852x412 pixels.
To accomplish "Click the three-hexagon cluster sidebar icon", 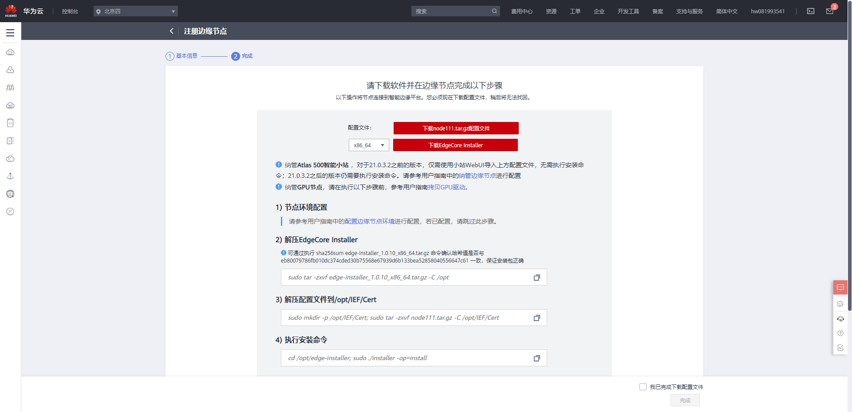I will [x=10, y=70].
